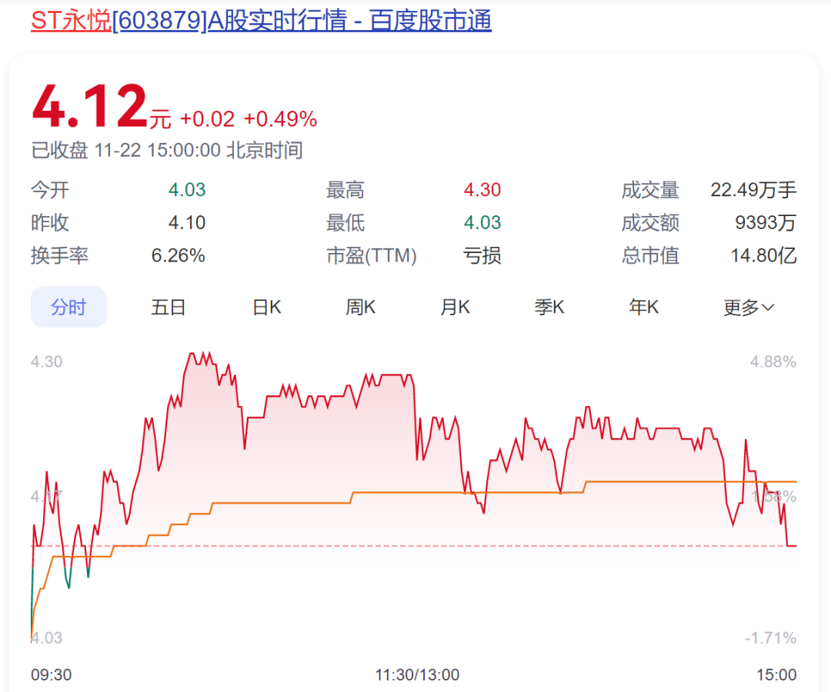Click the large 4.12 price figure
The width and height of the screenshot is (831, 692).
(89, 108)
